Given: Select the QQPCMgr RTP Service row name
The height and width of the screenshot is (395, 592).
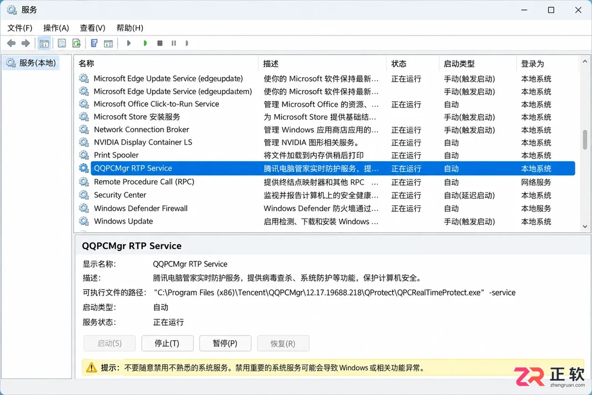Looking at the screenshot, I should [x=133, y=168].
